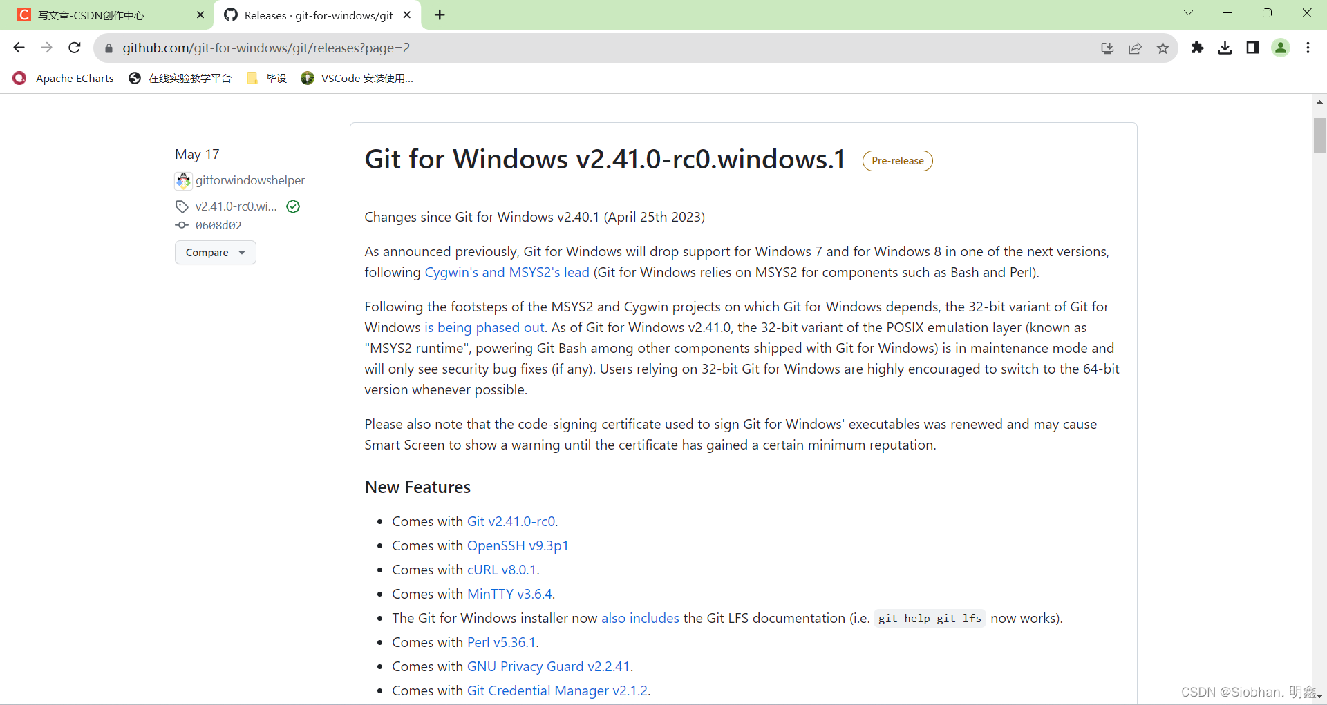
Task: Click the Pre-release label badge
Action: pyautogui.click(x=897, y=161)
